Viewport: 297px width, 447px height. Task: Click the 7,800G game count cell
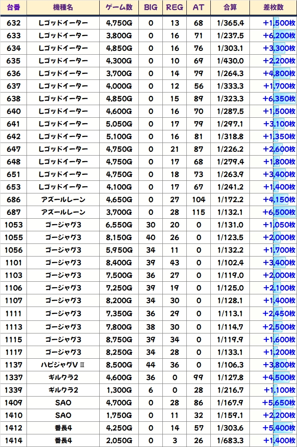pyautogui.click(x=119, y=327)
